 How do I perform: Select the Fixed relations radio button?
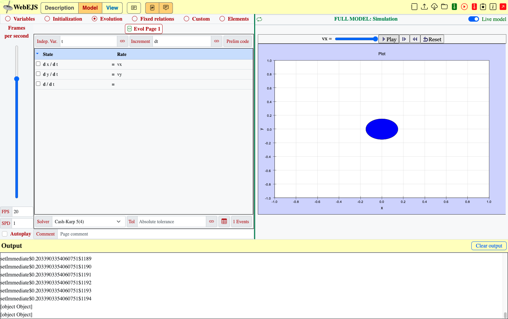[x=135, y=19]
